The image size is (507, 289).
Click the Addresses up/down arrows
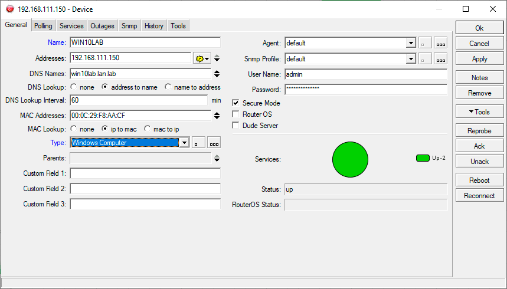(x=217, y=58)
